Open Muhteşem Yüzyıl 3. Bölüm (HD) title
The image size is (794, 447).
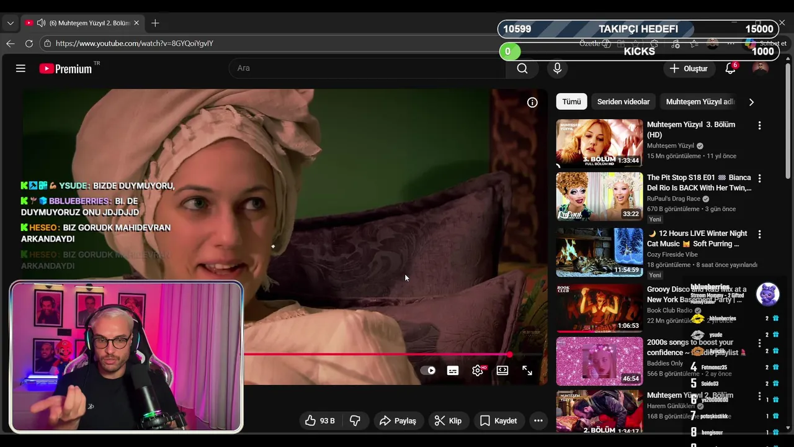tap(691, 130)
